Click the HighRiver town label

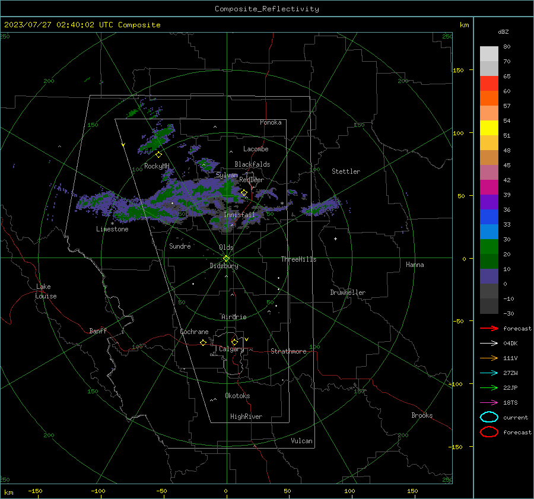point(246,417)
